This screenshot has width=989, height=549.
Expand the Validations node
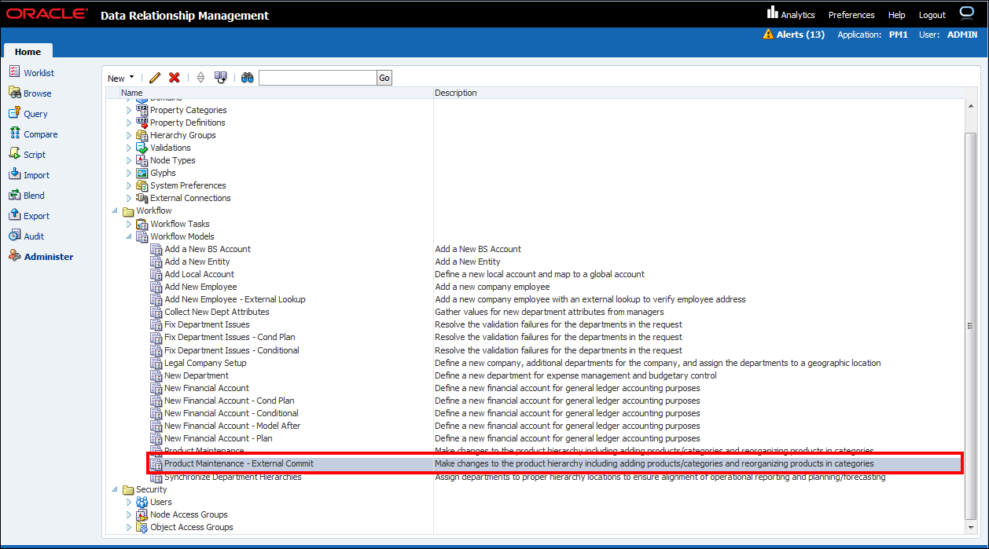130,148
